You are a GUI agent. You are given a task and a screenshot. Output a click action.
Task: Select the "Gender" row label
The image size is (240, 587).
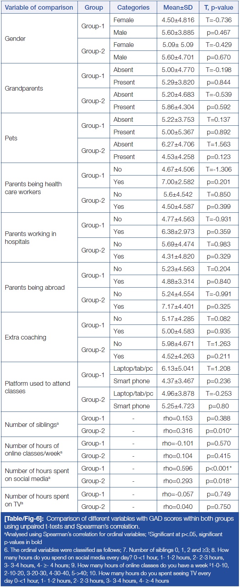pyautogui.click(x=15, y=39)
